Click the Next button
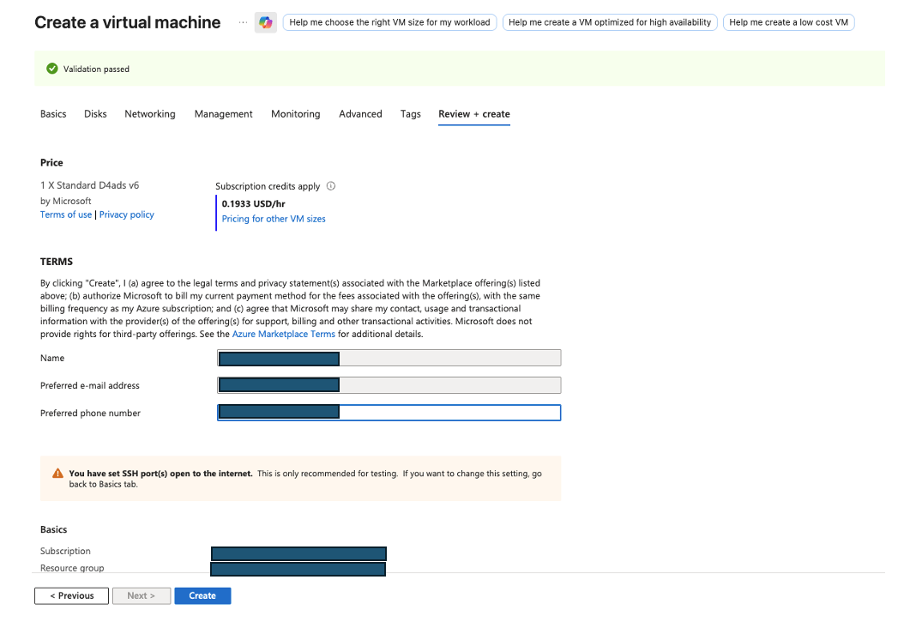 142,595
